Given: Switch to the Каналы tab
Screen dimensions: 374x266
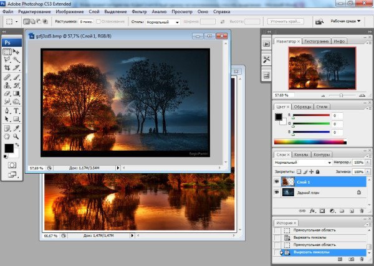Looking at the screenshot, I should (x=301, y=154).
